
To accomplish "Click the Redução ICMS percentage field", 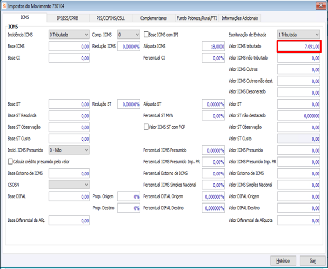I will tap(129, 46).
